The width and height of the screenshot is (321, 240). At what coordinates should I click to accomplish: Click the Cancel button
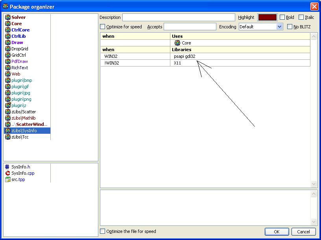[303, 232]
